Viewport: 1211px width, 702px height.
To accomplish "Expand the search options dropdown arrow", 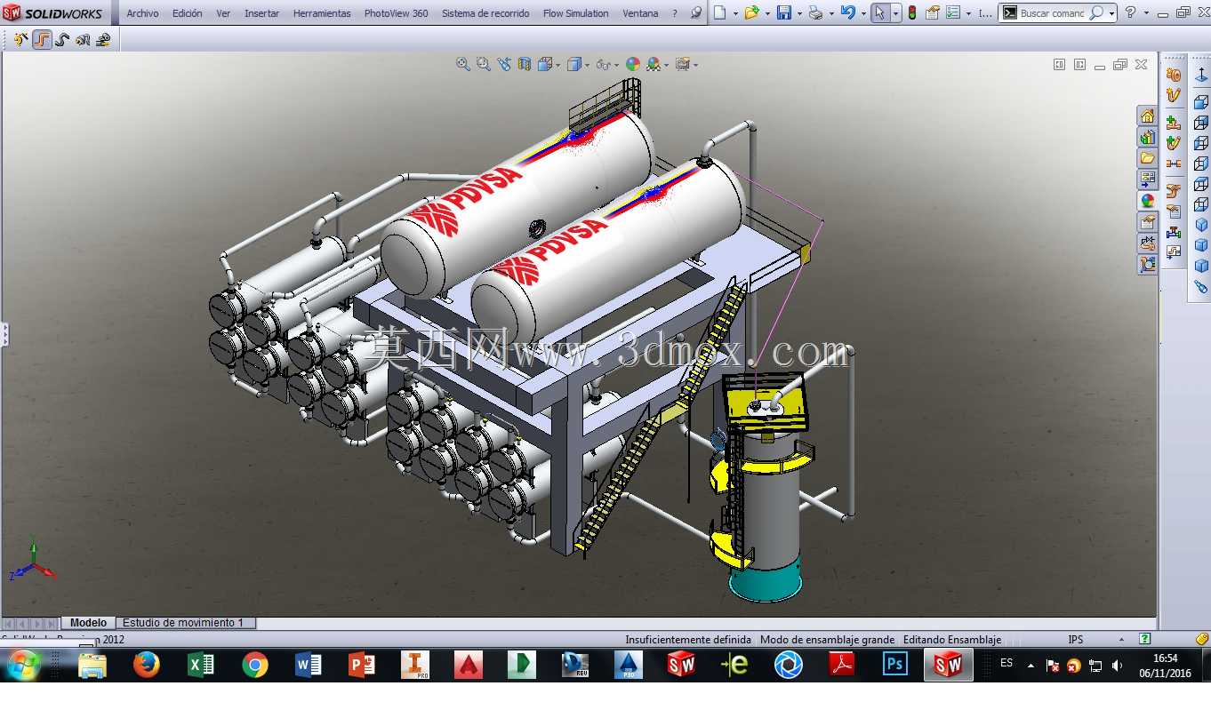I will [1111, 13].
